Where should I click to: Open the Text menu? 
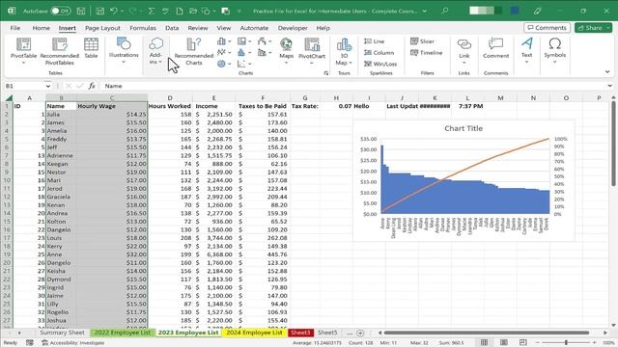(527, 50)
